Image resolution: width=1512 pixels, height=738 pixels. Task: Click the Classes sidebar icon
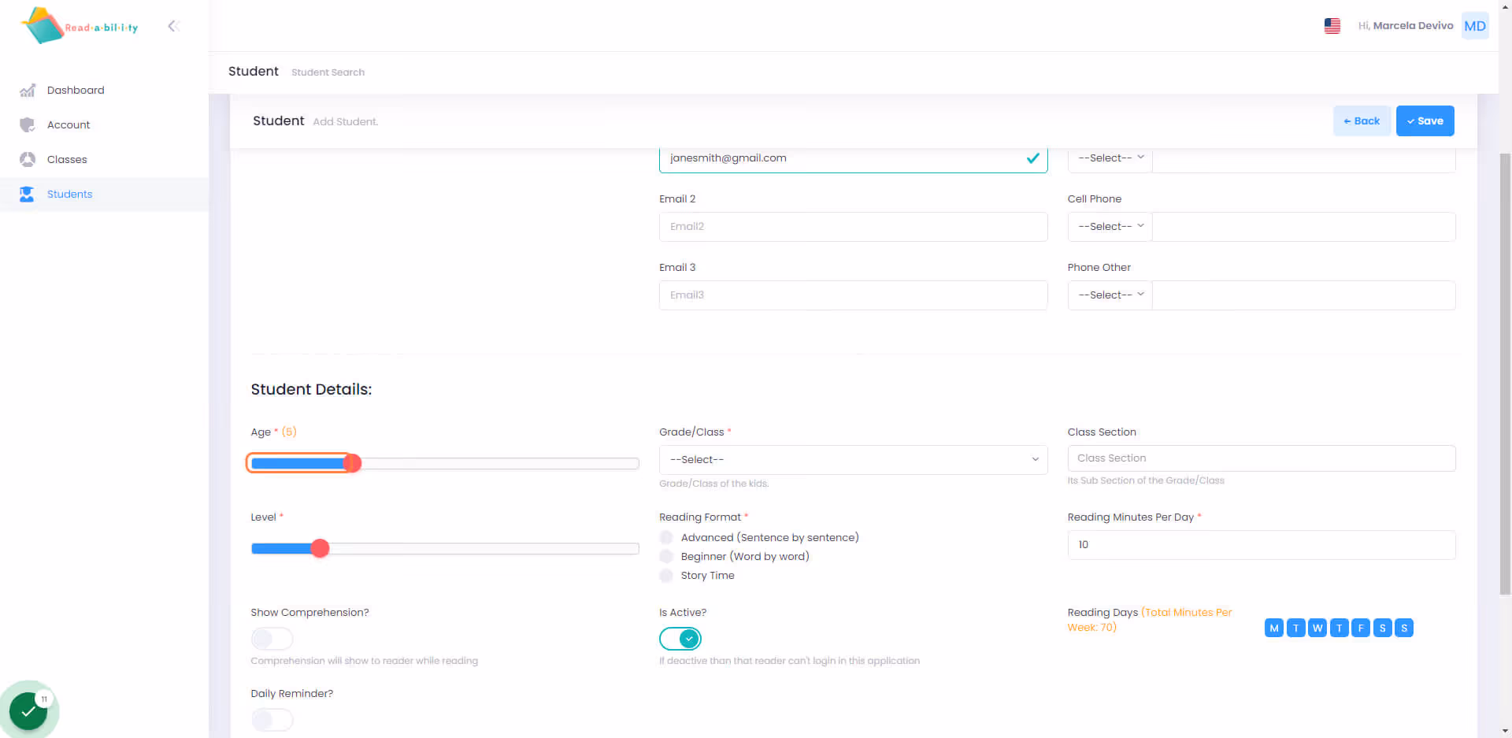tap(28, 159)
